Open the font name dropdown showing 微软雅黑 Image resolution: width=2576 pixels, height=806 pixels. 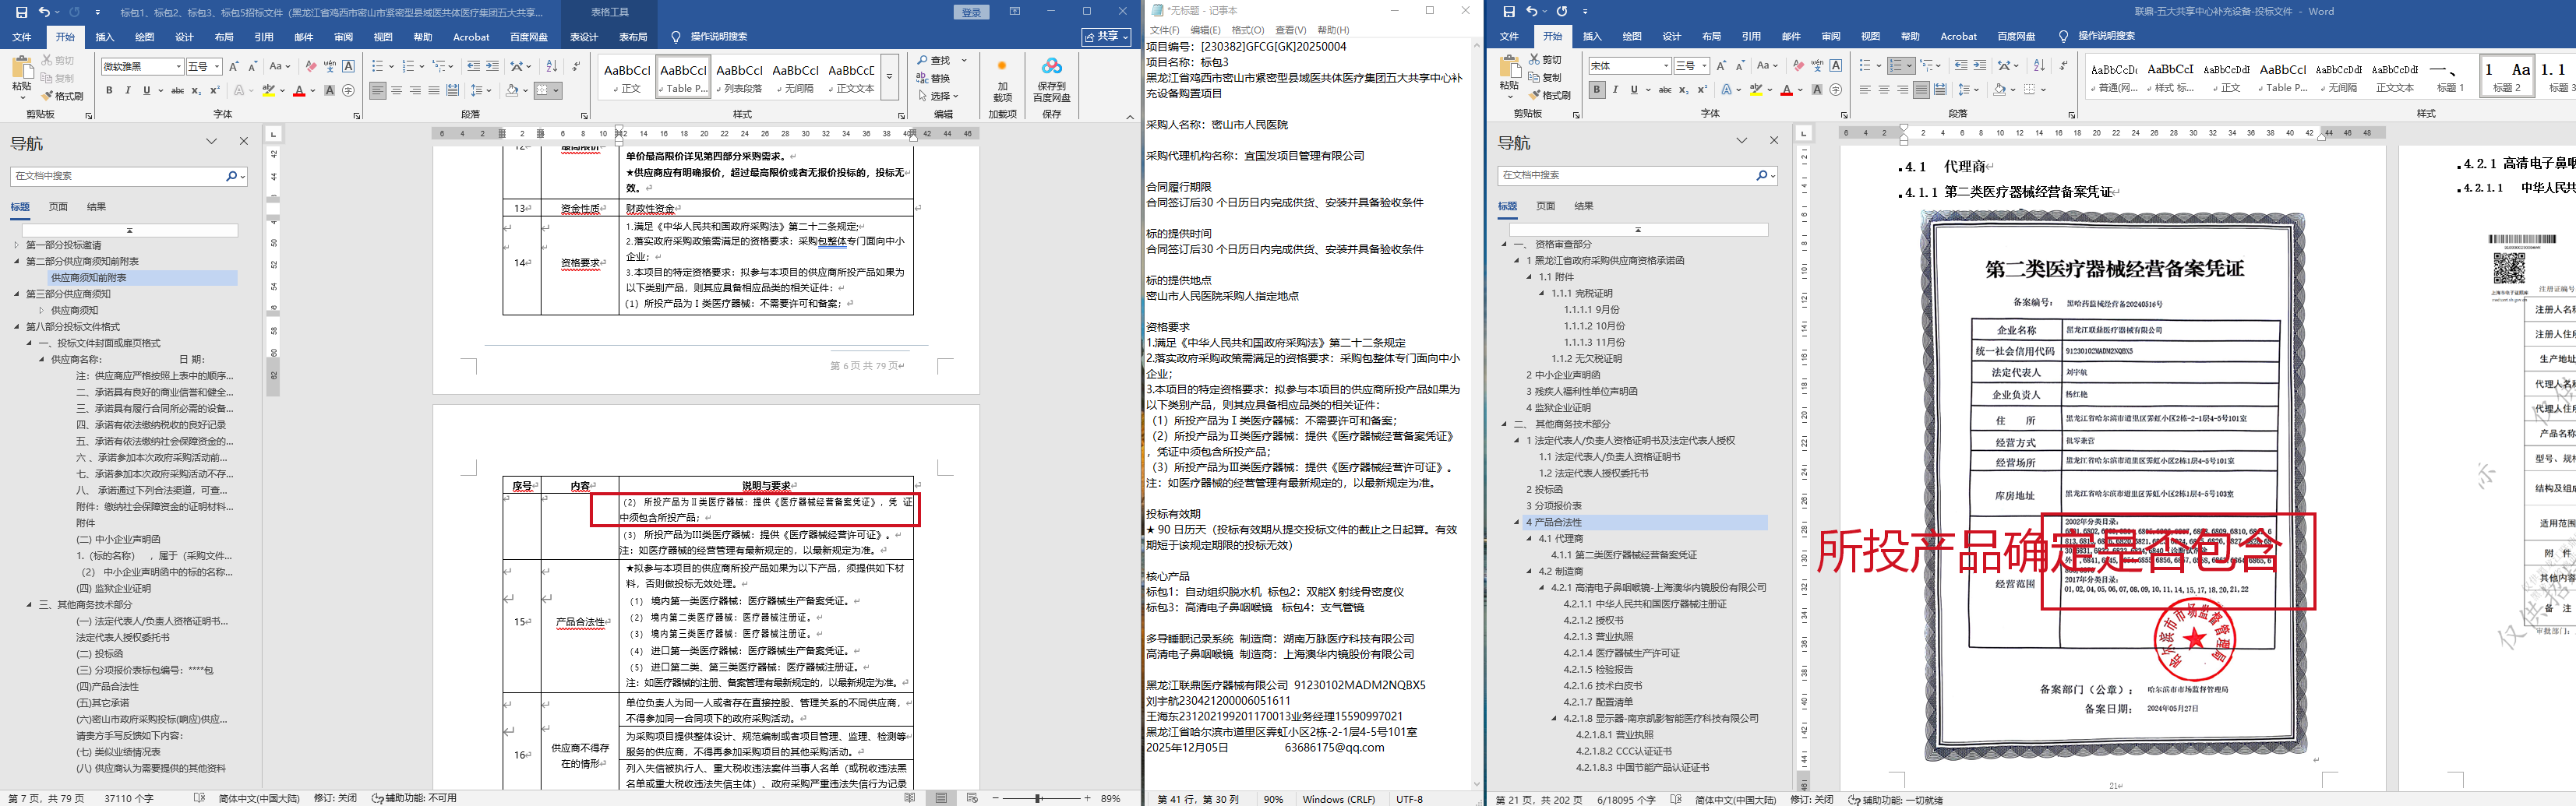pyautogui.click(x=179, y=67)
